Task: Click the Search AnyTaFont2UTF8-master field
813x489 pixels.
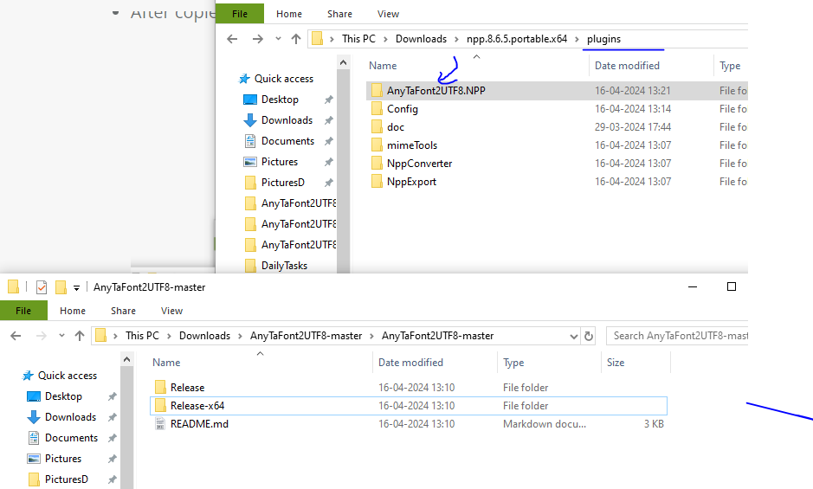Action: click(x=679, y=336)
